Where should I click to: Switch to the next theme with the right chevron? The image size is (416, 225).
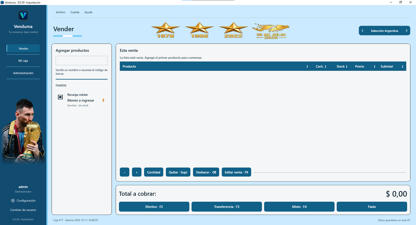click(406, 31)
